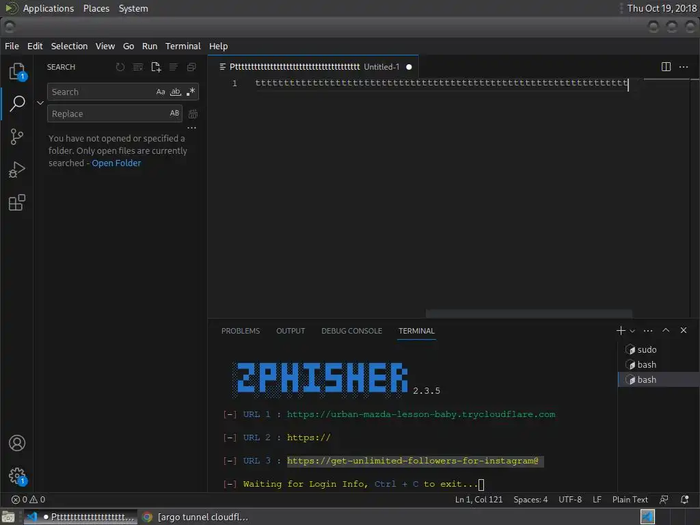Change encoding via UTF-8 status item
Image resolution: width=700 pixels, height=525 pixels.
point(570,500)
